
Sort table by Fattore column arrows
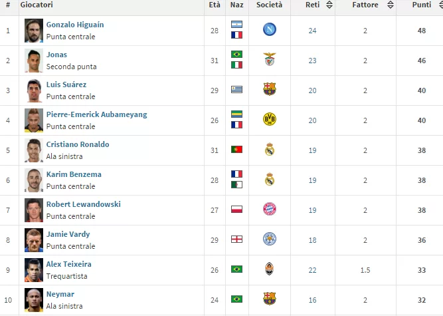(x=390, y=5)
